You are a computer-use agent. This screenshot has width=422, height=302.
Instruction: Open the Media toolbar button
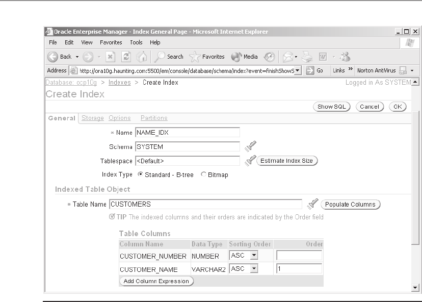(x=244, y=57)
